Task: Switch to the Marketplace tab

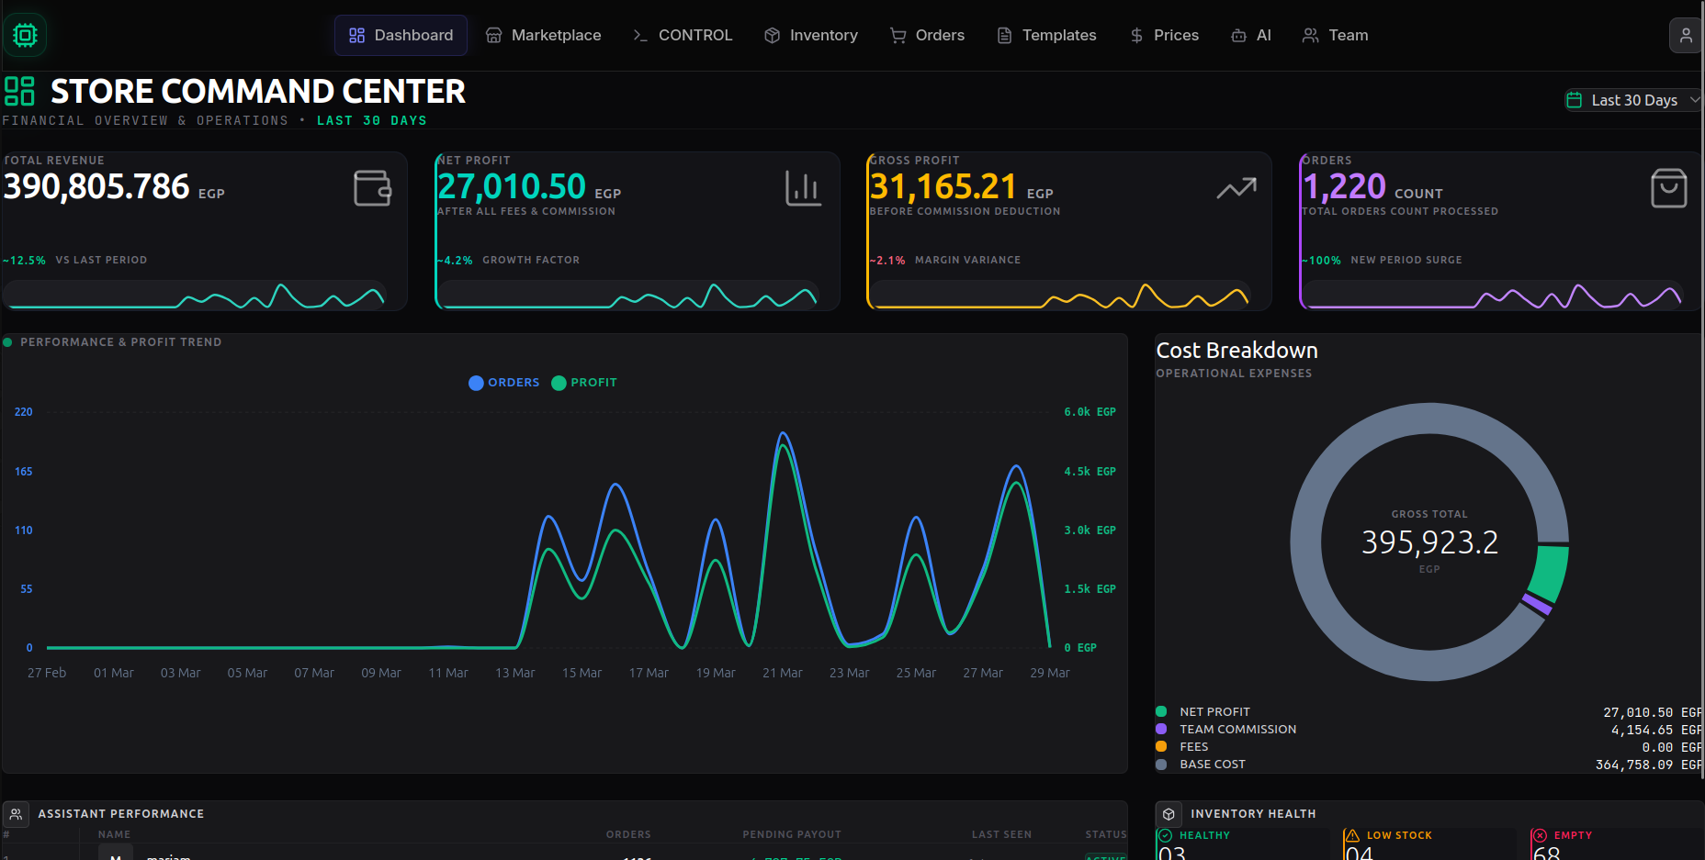Action: click(544, 35)
